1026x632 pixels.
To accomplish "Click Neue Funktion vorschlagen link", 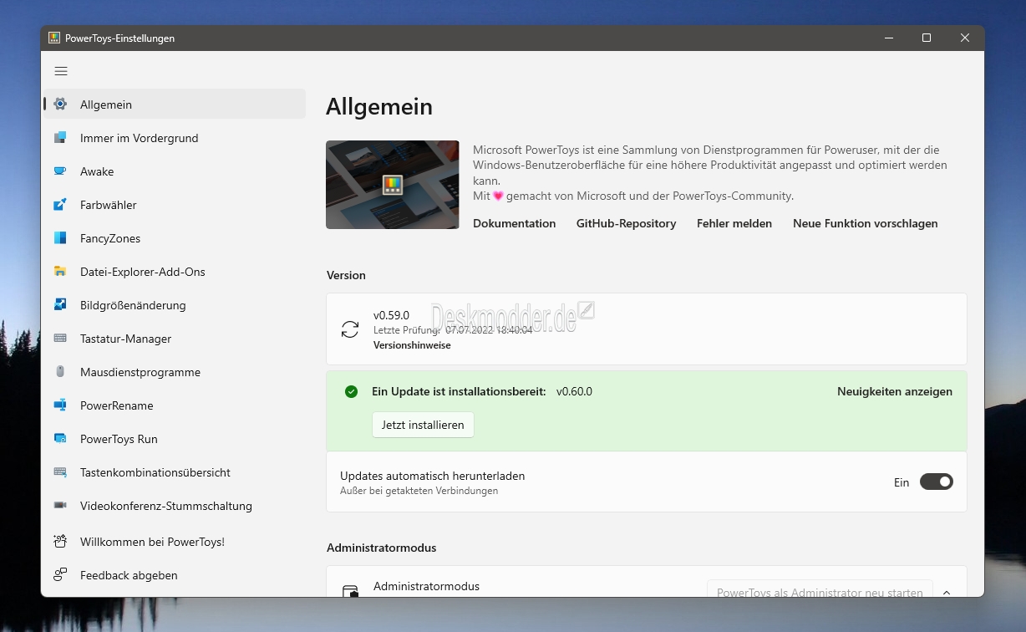I will click(x=865, y=223).
